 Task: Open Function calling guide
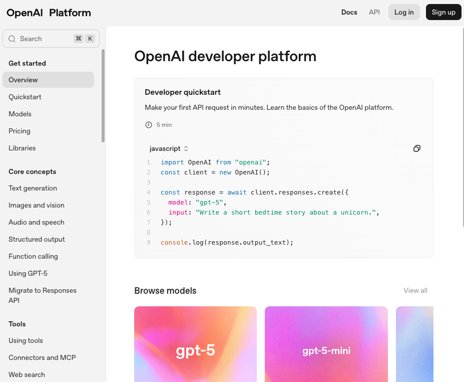(33, 256)
